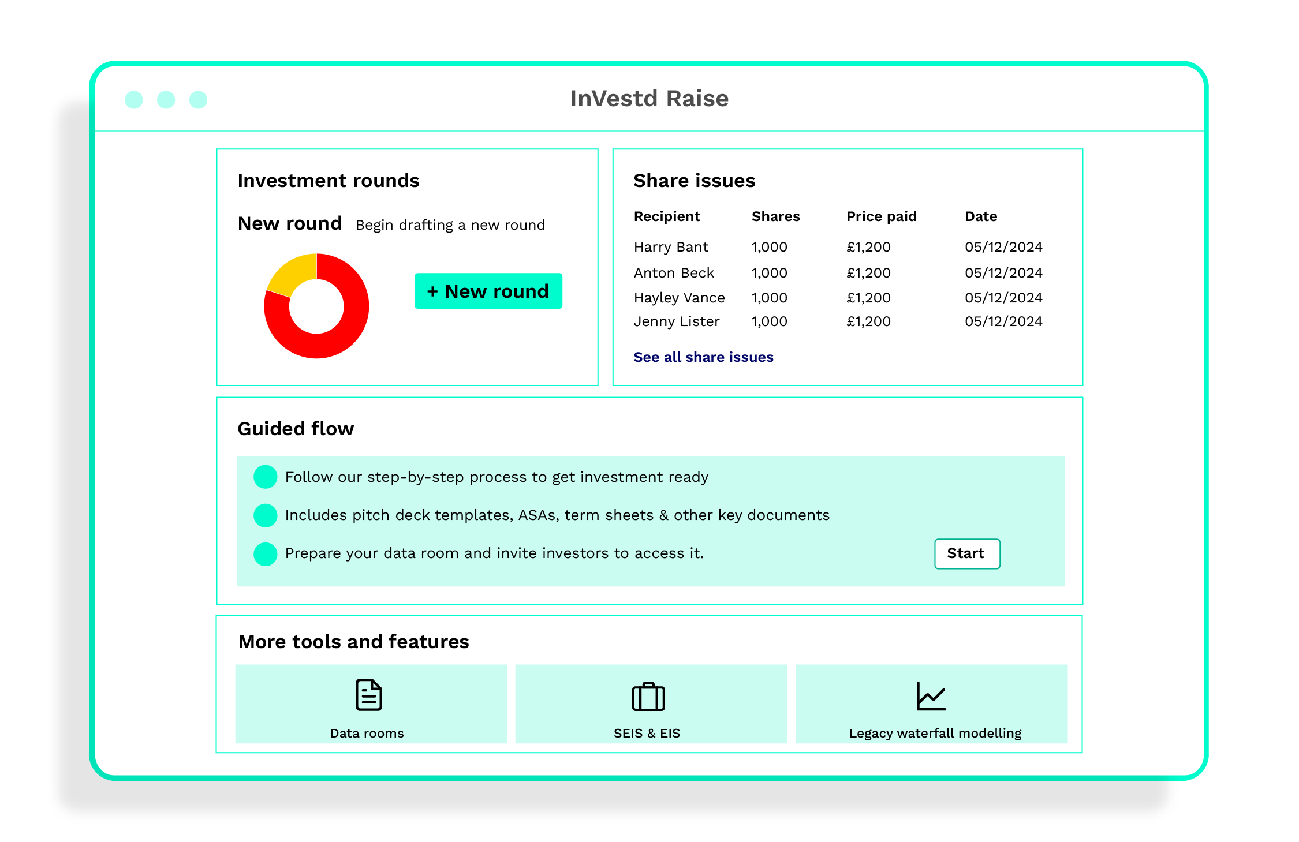Click Jenny Lister's 05/12/2024 date
1299x842 pixels.
[x=1003, y=321]
